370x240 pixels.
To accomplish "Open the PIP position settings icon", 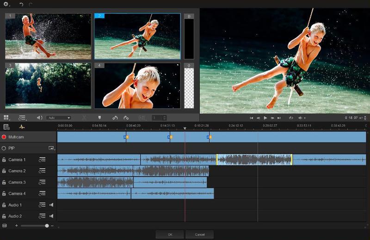I will [52, 148].
